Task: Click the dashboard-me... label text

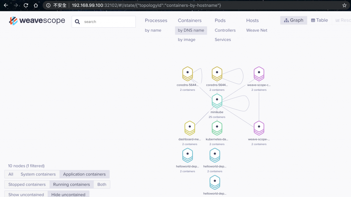Action: [190, 139]
